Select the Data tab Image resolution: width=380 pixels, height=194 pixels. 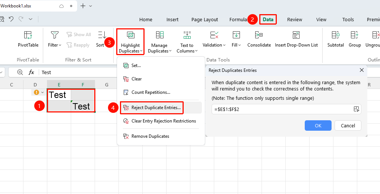pos(268,20)
